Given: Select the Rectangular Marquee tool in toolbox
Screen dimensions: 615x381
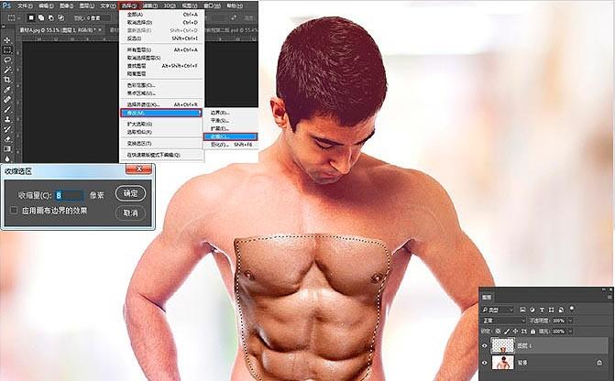Looking at the screenshot, I should [x=7, y=50].
